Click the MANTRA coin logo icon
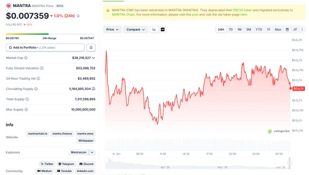The height and width of the screenshot is (175, 309). [x=9, y=6]
